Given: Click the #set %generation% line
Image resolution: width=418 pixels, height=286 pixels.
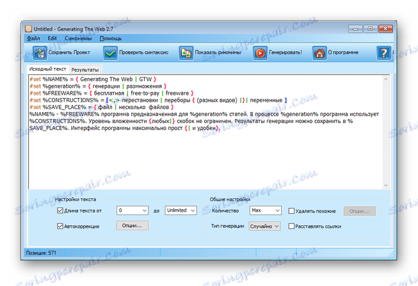Looking at the screenshot, I should coord(98,86).
